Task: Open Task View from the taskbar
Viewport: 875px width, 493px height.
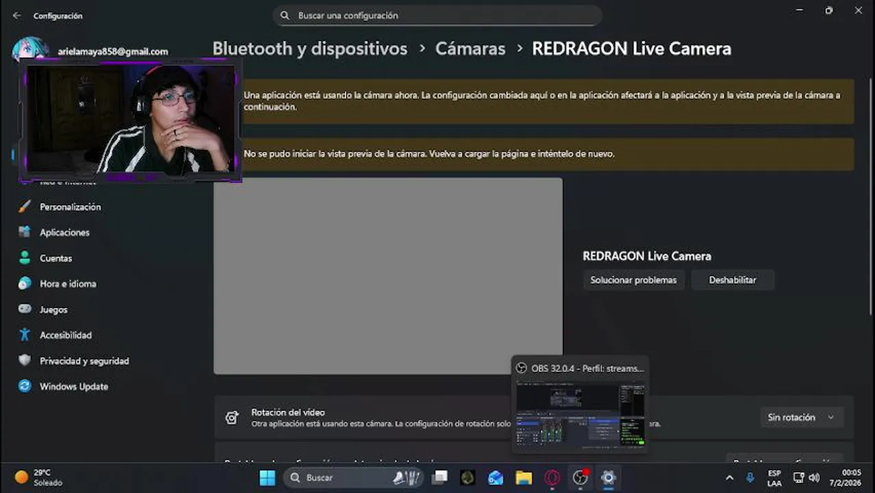Action: 440,477
